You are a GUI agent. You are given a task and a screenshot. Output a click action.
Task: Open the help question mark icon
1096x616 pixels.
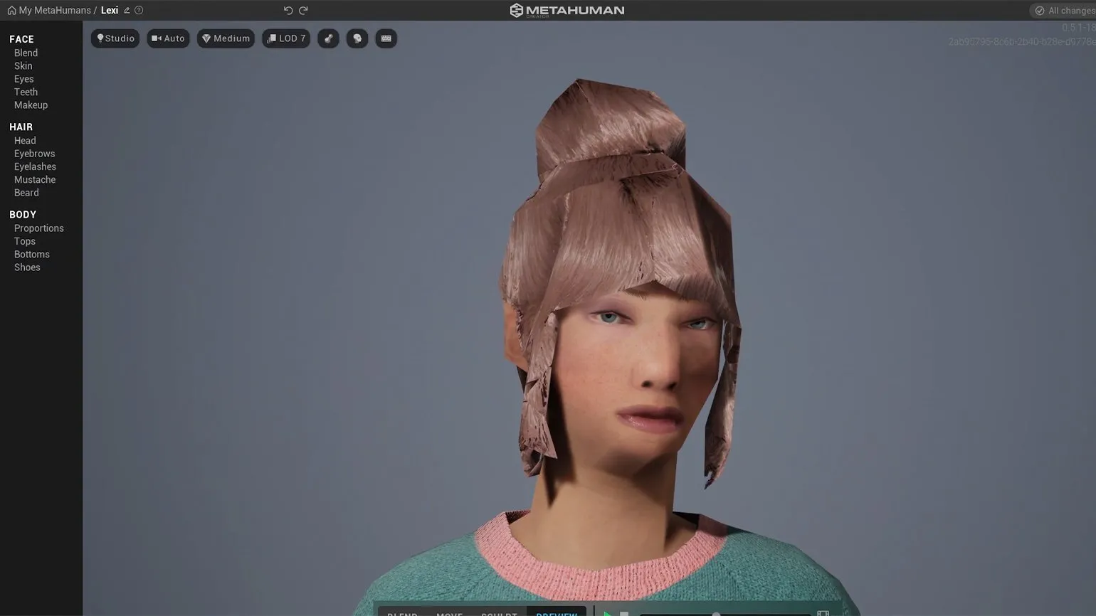point(139,11)
